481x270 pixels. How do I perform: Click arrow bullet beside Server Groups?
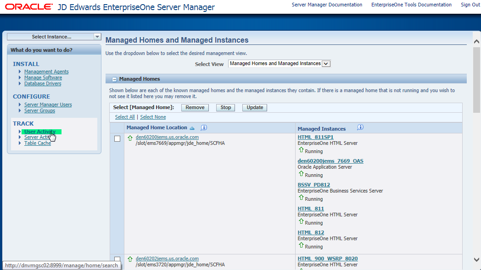tap(20, 110)
